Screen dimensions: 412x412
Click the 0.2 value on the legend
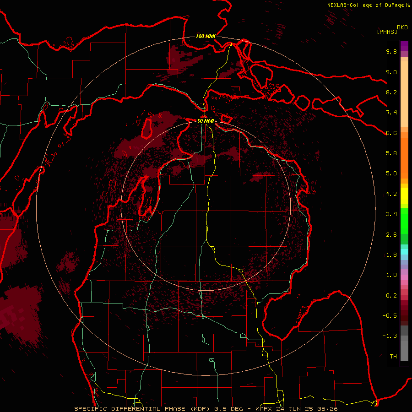tap(391, 296)
